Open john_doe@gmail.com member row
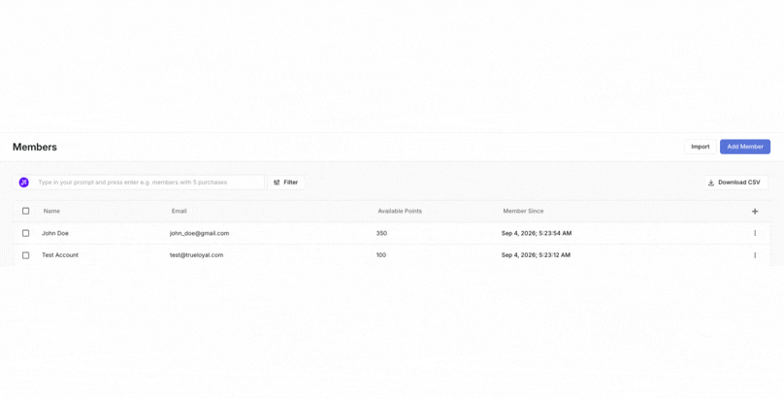The width and height of the screenshot is (784, 399). click(391, 233)
